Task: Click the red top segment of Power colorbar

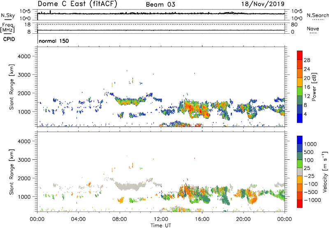Action: (x=300, y=55)
